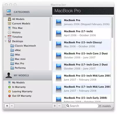
Task: Click the '25 models' count text
Action: pos(104,106)
